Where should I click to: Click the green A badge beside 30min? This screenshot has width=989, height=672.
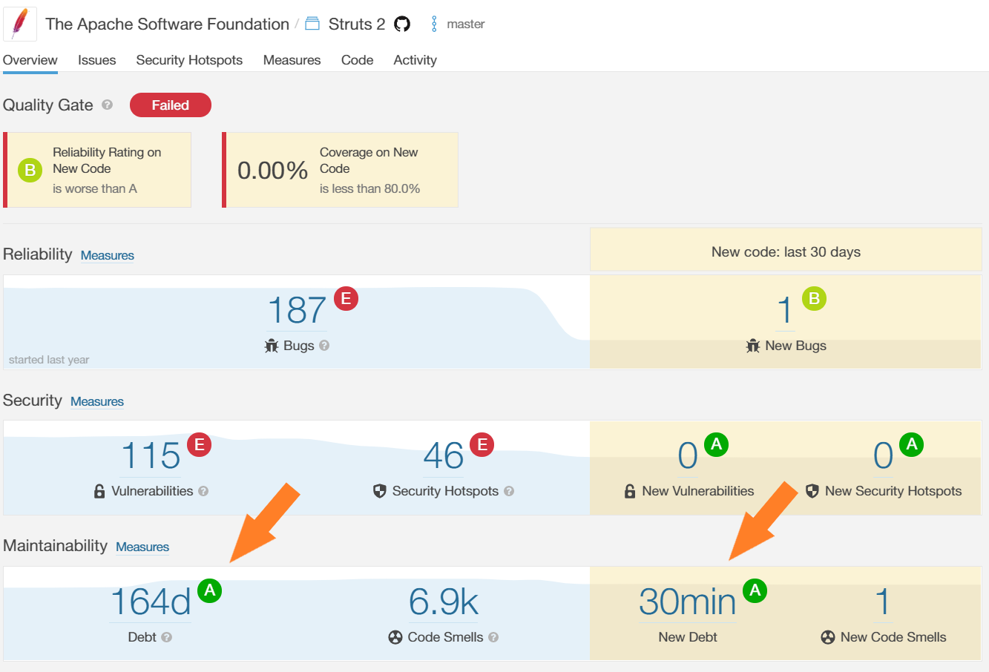point(755,590)
